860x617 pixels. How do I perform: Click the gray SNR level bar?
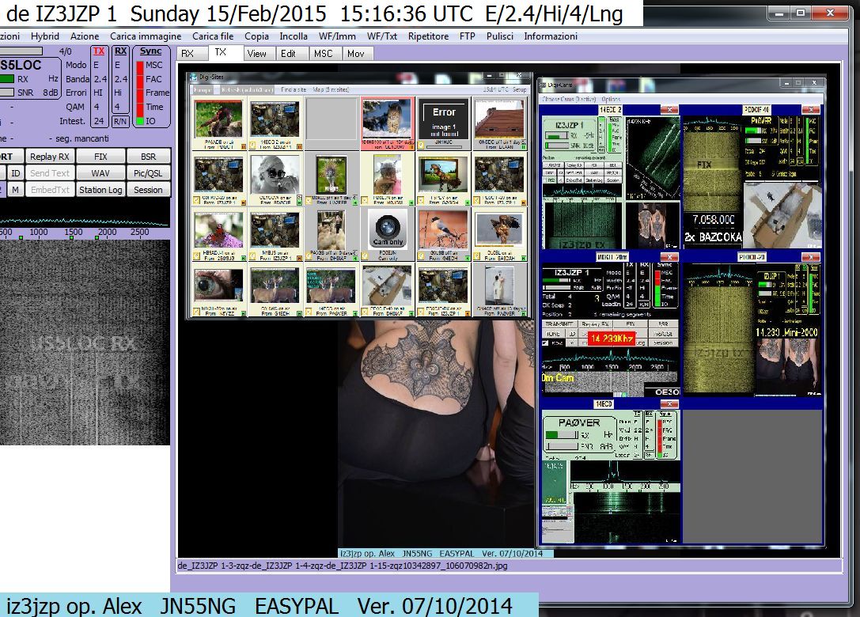click(6, 93)
